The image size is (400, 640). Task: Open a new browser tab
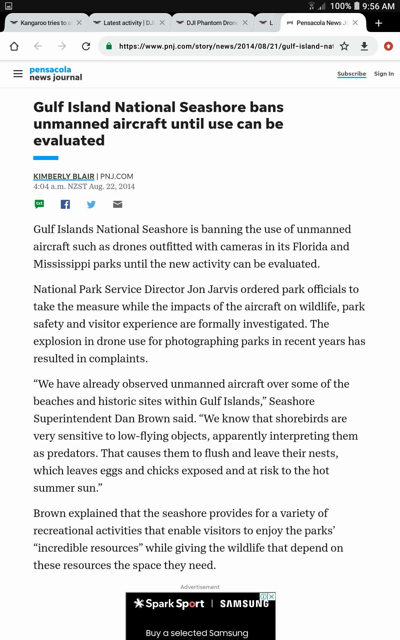point(379,23)
